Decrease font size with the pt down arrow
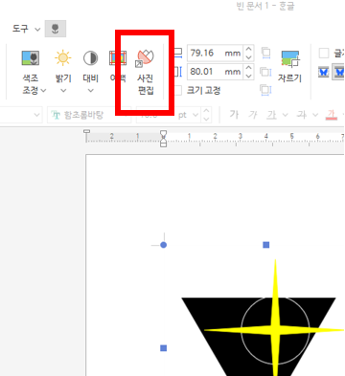The height and width of the screenshot is (376, 345). 206,119
